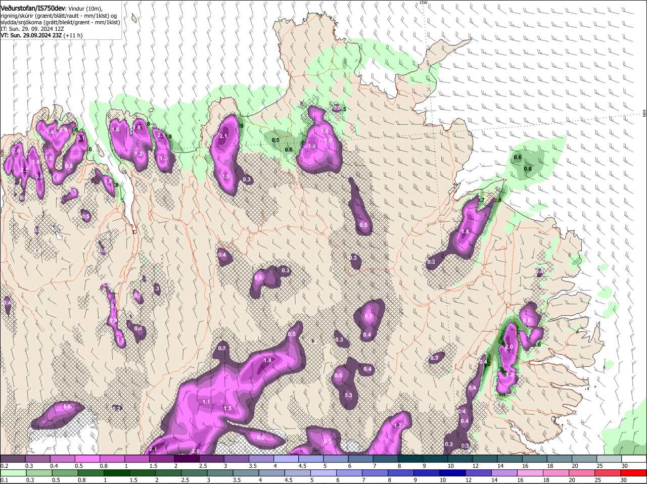Select rain legend swatch between 2.5 and 3

pos(195,473)
